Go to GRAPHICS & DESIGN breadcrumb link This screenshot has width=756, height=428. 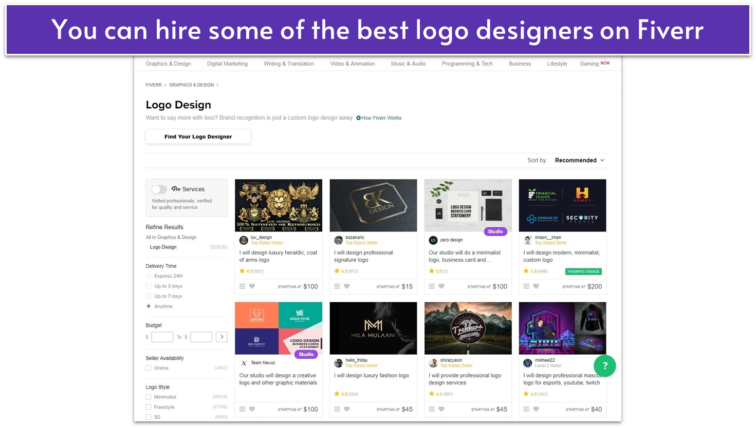tap(191, 85)
